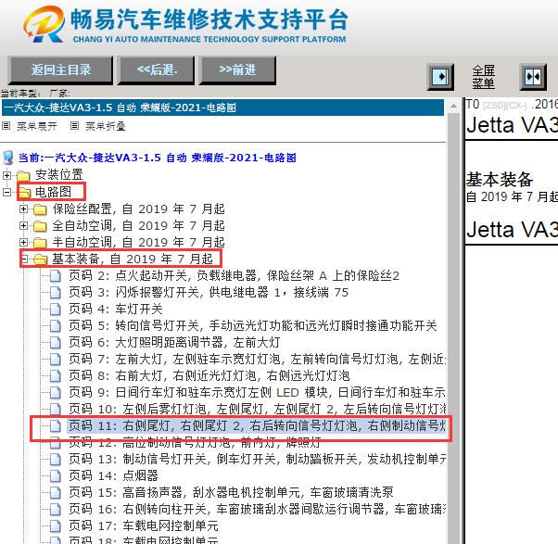The image size is (558, 544).
Task: Open 页码 3: 闪烁报警灯开关 page
Action: 209,293
